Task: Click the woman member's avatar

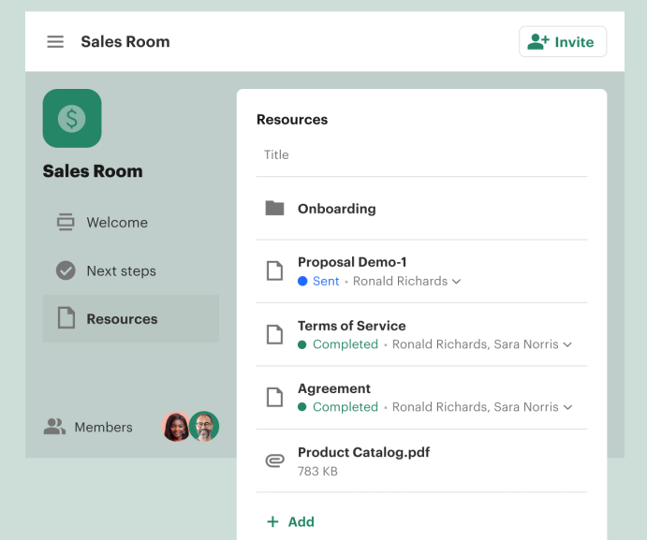Action: click(176, 427)
